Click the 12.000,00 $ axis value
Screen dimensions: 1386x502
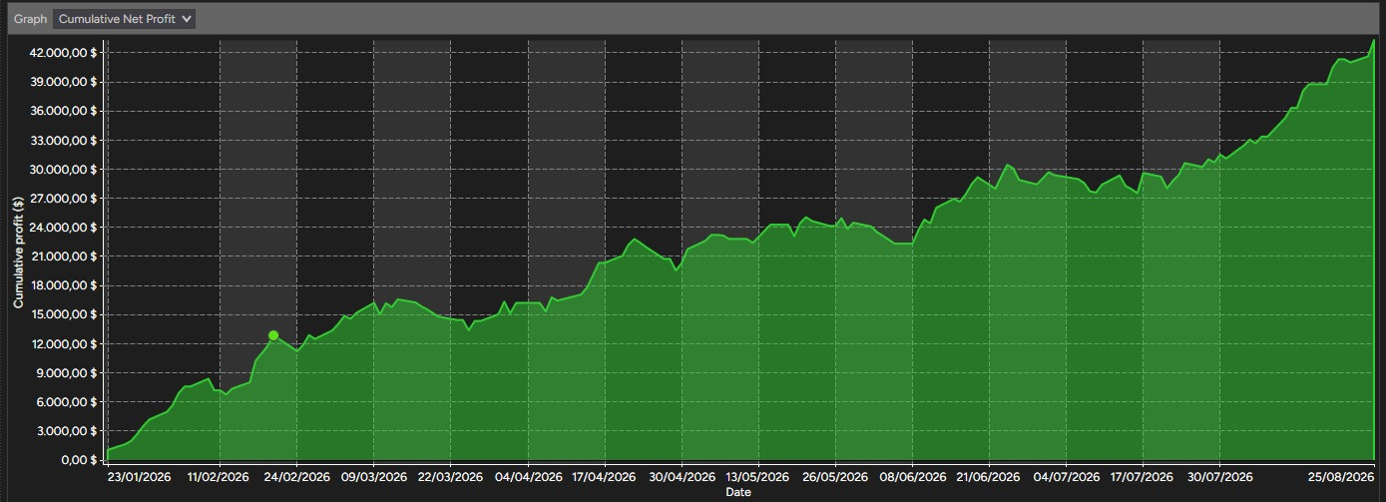click(64, 344)
